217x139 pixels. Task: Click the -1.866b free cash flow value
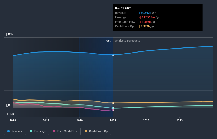point(145,22)
